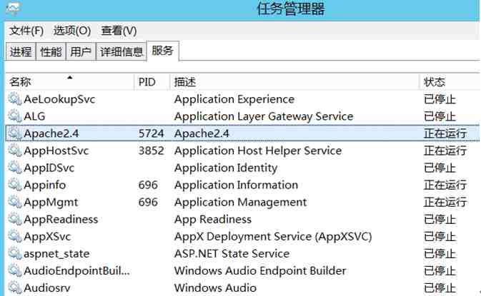Open the 文件(F) menu
Image resolution: width=481 pixels, height=296 pixels.
[26, 31]
